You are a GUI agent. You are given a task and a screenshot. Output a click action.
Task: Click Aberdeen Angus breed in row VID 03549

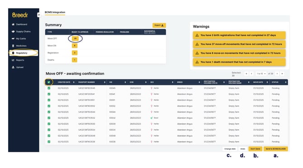point(185,136)
